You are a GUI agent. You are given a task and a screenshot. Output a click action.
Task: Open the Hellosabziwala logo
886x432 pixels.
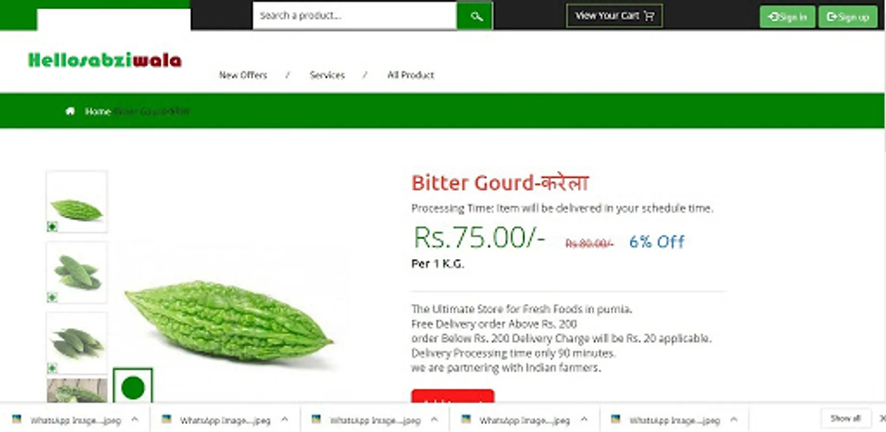tap(105, 60)
